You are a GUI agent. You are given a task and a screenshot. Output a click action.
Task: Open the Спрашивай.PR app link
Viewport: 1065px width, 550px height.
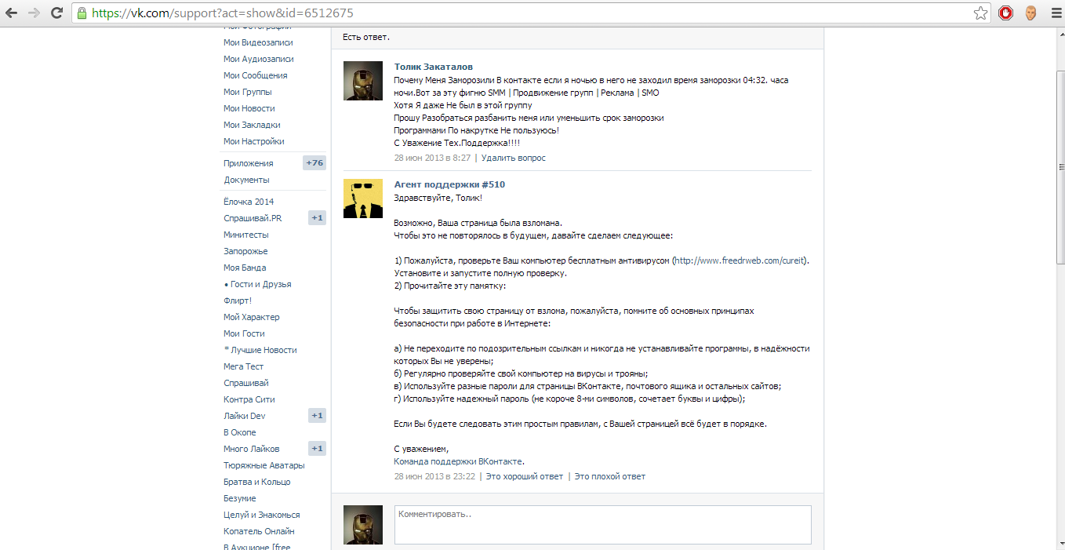click(x=253, y=218)
